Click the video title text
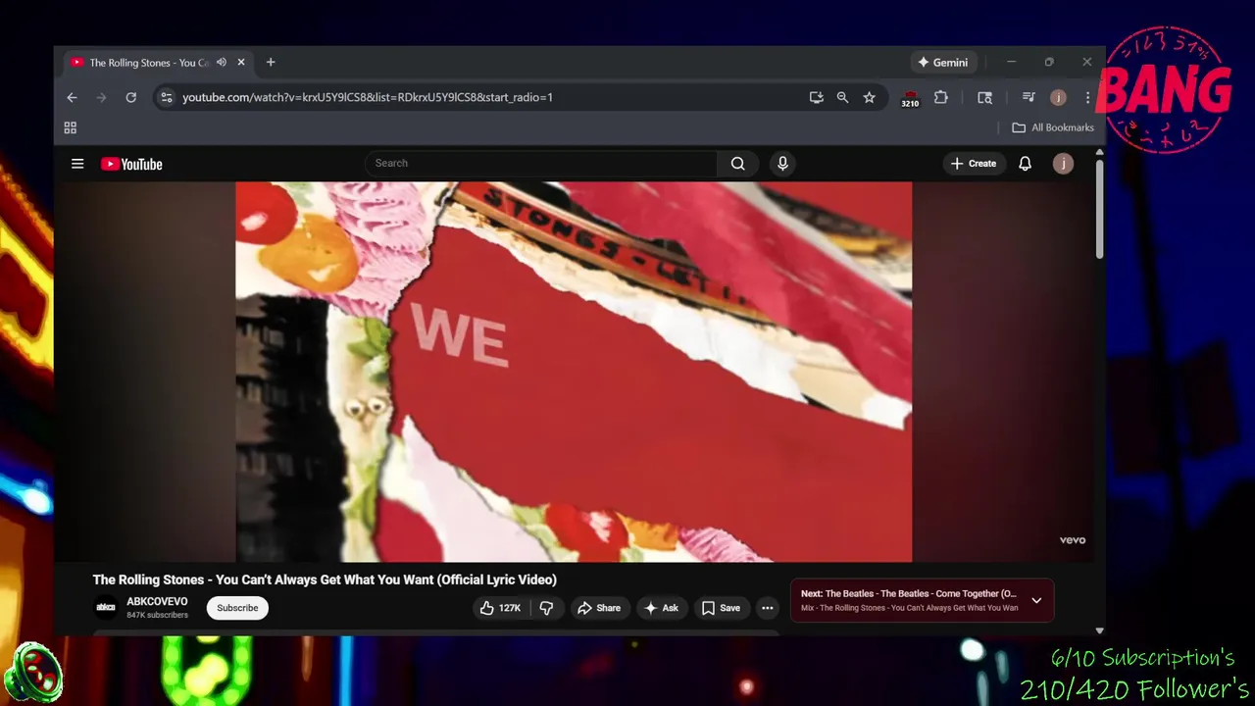The height and width of the screenshot is (706, 1255). pyautogui.click(x=325, y=580)
